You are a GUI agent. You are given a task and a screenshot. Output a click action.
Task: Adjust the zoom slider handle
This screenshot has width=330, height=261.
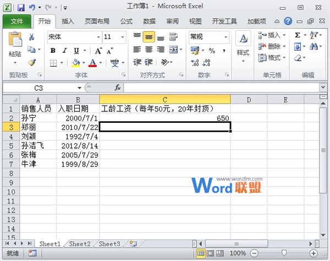pos(284,253)
